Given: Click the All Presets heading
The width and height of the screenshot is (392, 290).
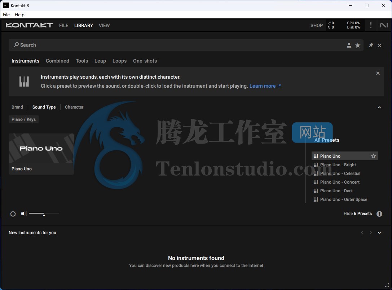Looking at the screenshot, I should [x=327, y=140].
